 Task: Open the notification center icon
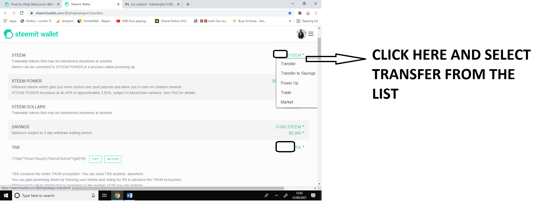point(313,195)
